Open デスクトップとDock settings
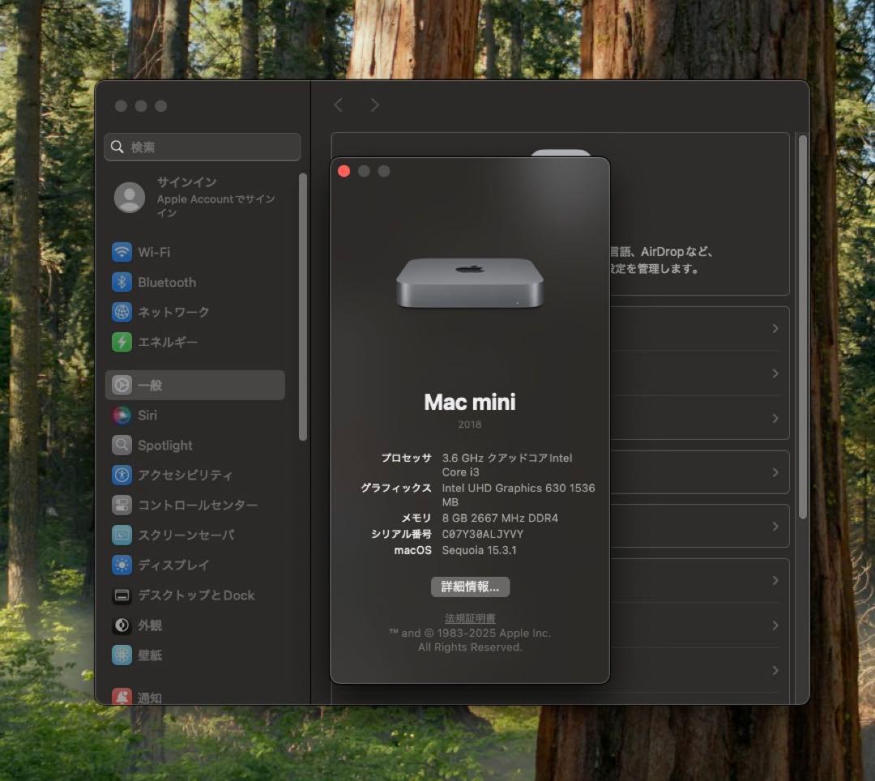 tap(122, 595)
